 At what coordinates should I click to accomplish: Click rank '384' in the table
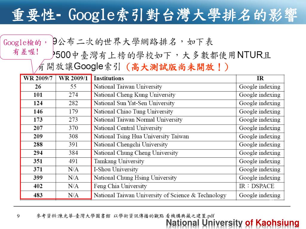[74, 153]
